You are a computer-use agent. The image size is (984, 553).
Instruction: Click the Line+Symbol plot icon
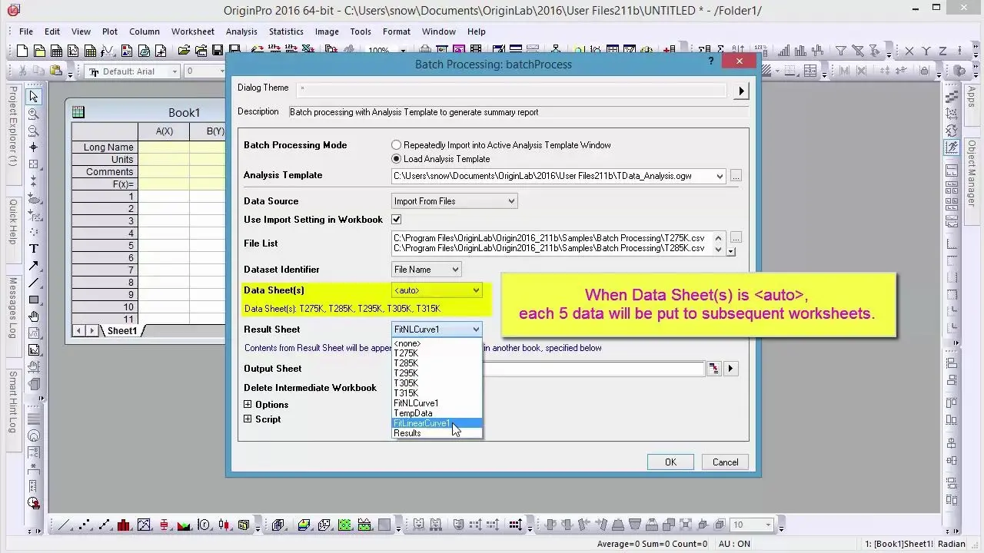tap(105, 525)
